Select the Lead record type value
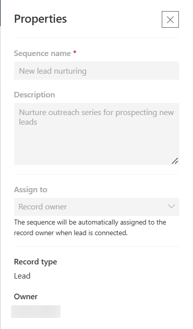 pos(22,276)
